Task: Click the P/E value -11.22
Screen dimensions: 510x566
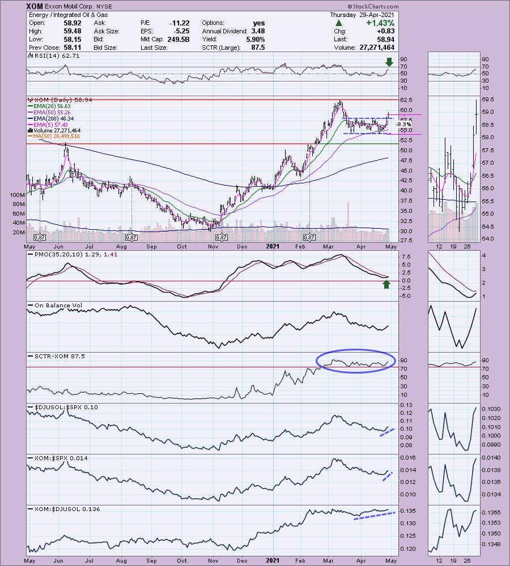Action: point(180,23)
